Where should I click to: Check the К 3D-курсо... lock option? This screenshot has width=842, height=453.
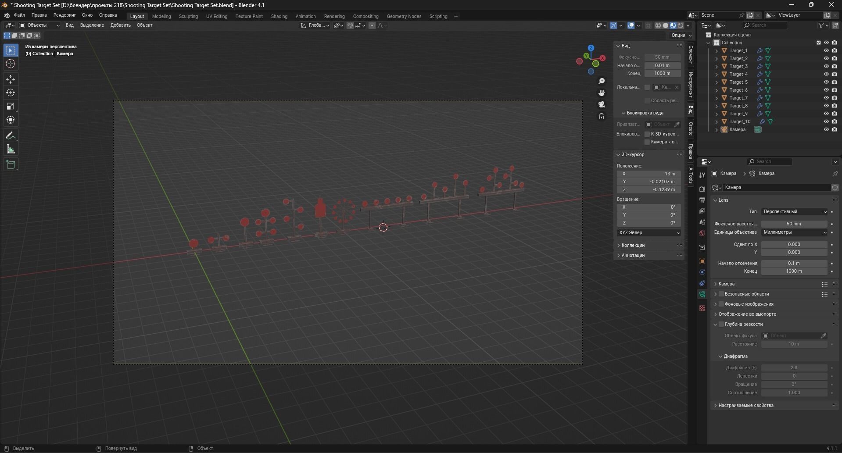647,134
